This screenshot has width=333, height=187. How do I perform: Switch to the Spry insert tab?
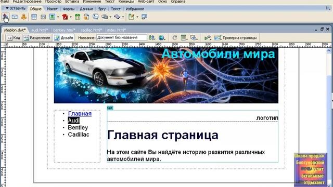(x=102, y=9)
